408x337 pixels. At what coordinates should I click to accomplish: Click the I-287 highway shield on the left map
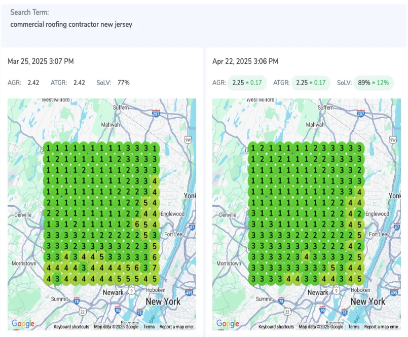point(156,115)
